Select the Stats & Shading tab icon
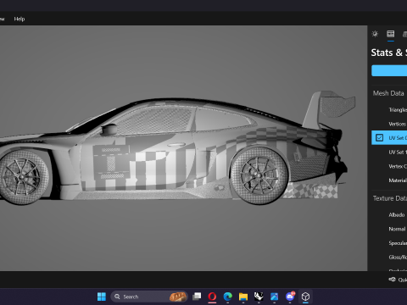 pos(391,34)
